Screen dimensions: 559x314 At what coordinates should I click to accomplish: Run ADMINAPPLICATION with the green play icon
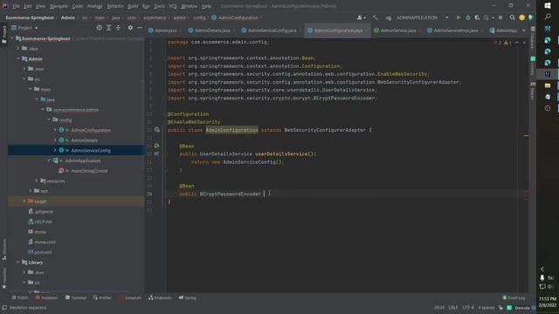point(458,17)
